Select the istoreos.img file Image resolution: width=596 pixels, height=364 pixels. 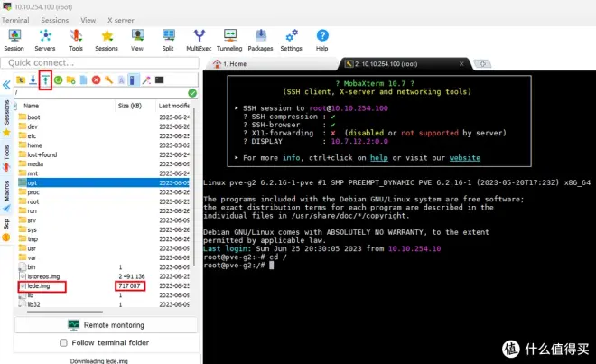(x=103, y=276)
